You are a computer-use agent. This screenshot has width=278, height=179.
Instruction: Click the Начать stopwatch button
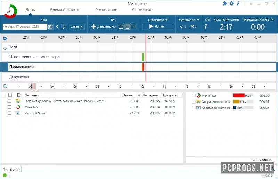(158, 27)
